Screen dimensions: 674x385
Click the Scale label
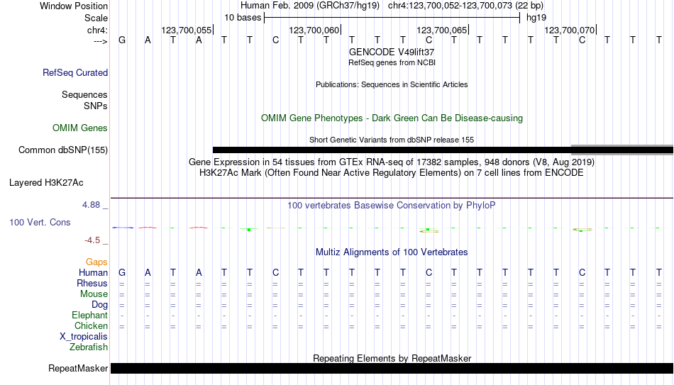(96, 18)
